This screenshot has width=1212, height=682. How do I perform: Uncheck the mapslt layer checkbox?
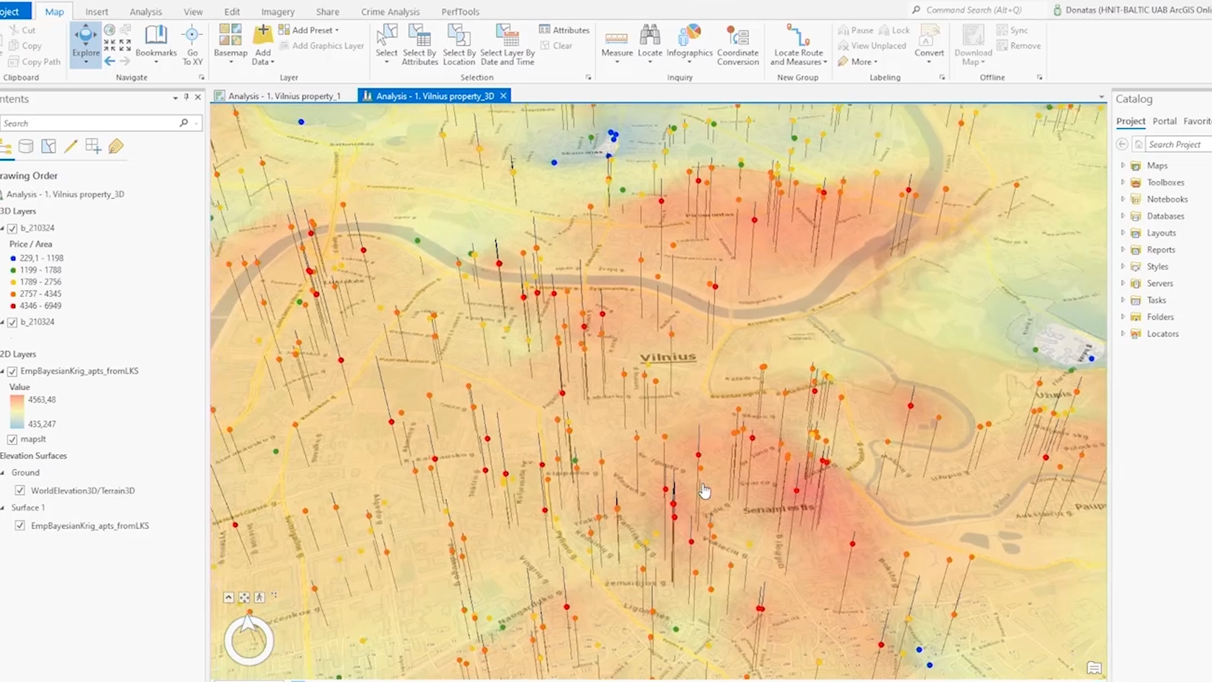(12, 440)
